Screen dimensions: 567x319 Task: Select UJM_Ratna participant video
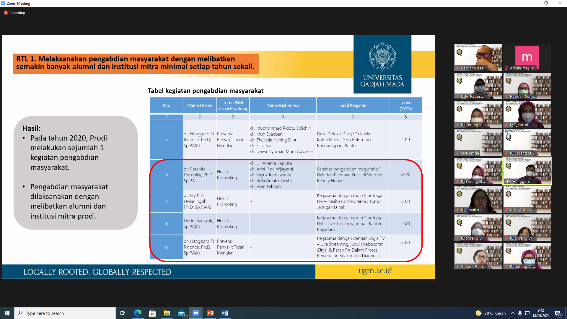478,86
